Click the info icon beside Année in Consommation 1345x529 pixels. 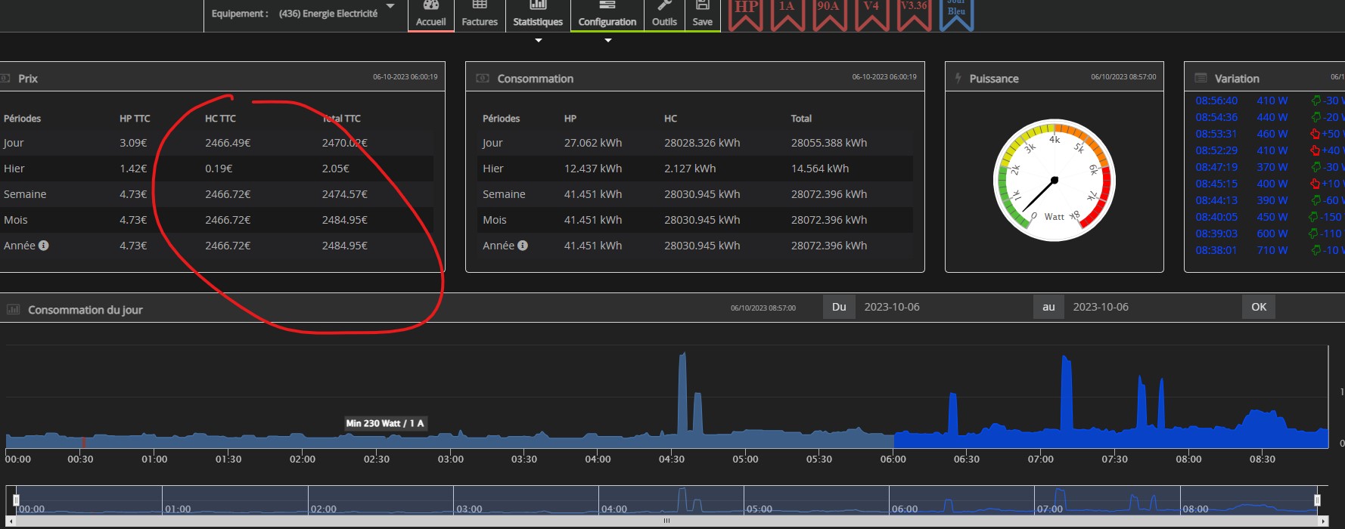click(523, 246)
